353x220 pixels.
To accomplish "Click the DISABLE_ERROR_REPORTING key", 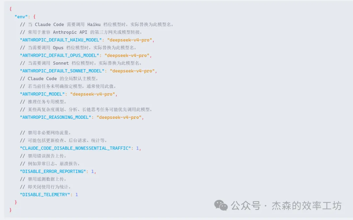I will point(53,171).
